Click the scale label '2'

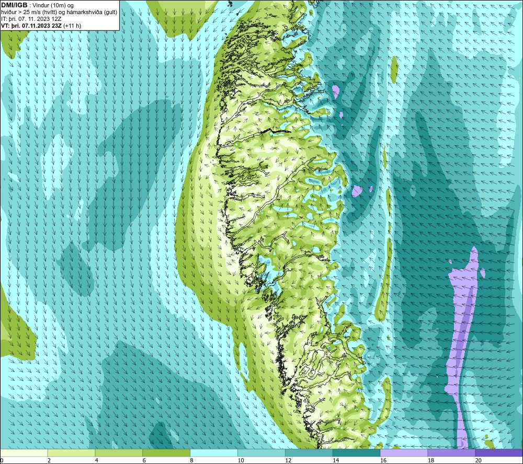[49, 461]
